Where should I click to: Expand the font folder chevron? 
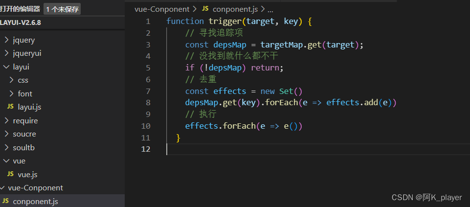coord(11,93)
